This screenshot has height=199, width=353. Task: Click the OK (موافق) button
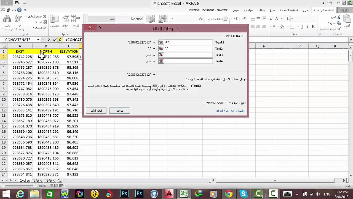(119, 111)
